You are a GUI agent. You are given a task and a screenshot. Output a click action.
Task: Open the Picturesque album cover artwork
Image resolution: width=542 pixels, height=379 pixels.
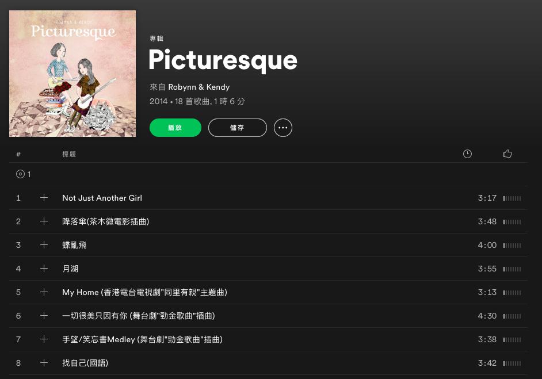coord(72,74)
